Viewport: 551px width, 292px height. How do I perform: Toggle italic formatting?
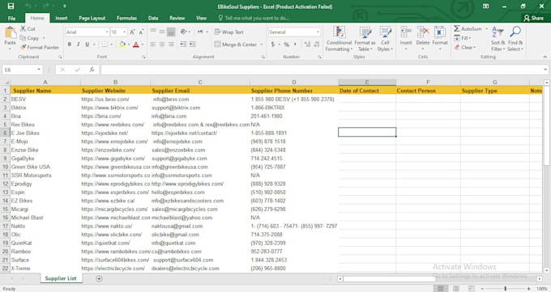pos(78,44)
